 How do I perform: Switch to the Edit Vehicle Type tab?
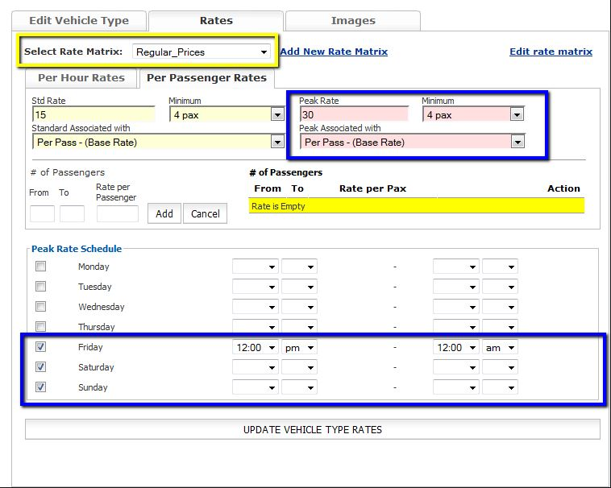(x=78, y=21)
